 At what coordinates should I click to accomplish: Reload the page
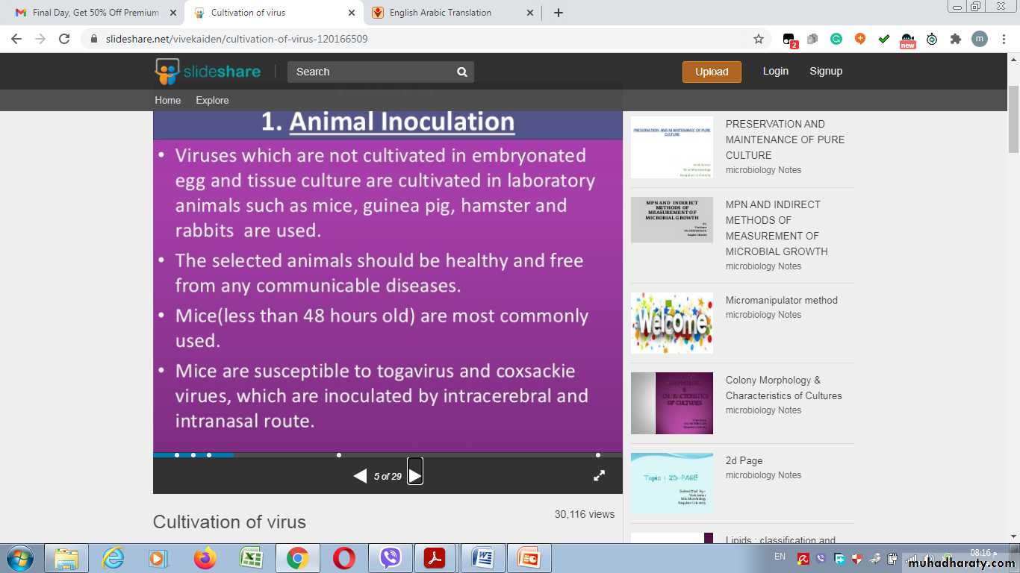coord(64,39)
